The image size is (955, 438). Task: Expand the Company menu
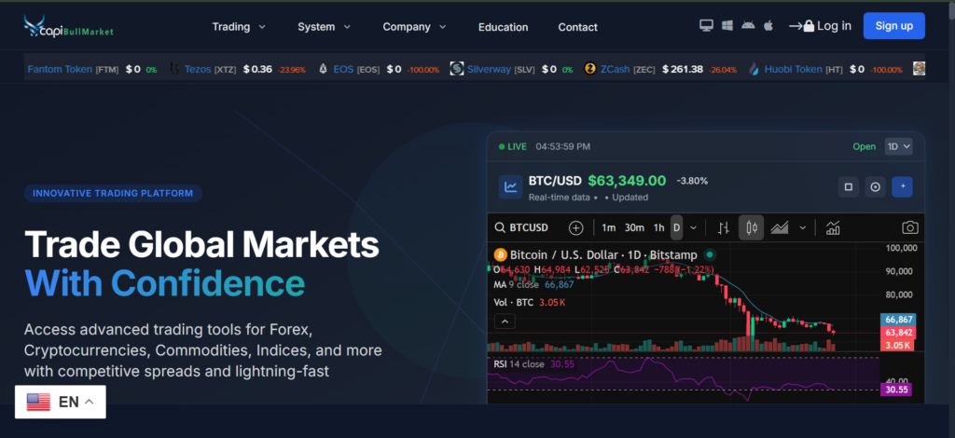tap(414, 27)
